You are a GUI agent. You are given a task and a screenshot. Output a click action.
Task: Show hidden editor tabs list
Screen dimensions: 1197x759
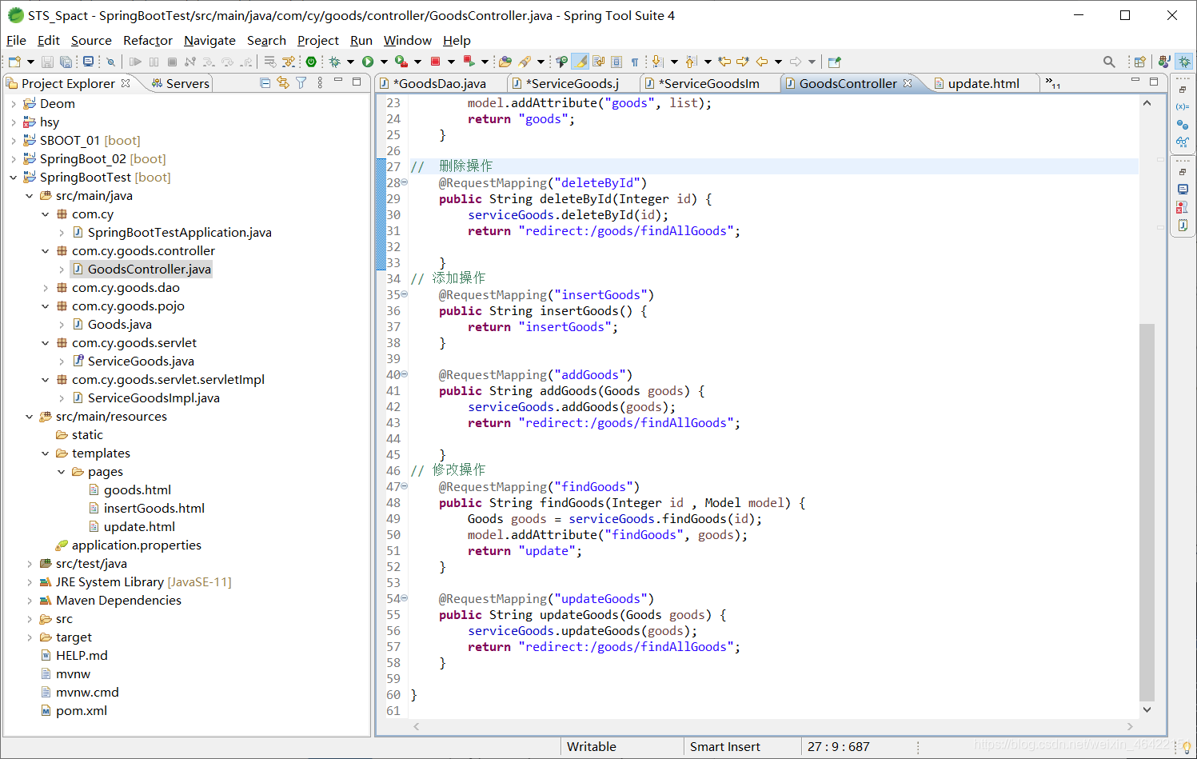click(x=1052, y=83)
